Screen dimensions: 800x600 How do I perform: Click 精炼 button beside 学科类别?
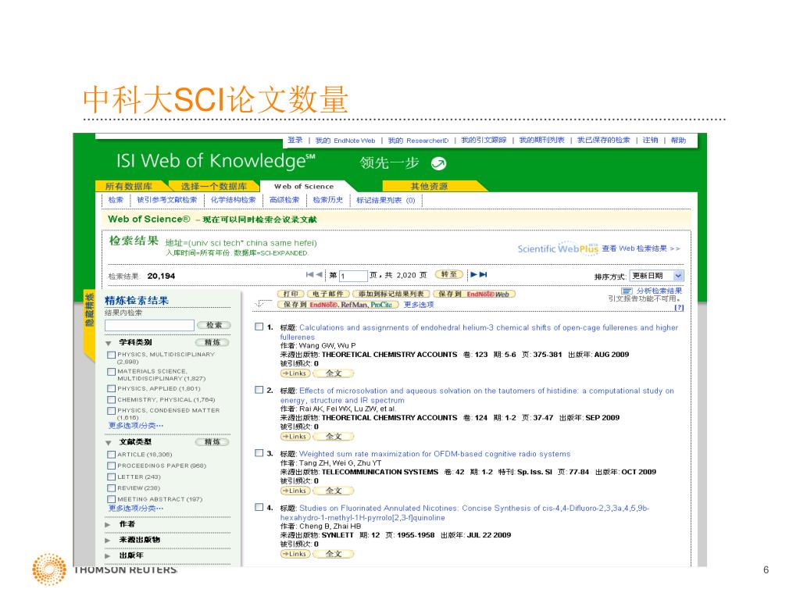click(212, 342)
